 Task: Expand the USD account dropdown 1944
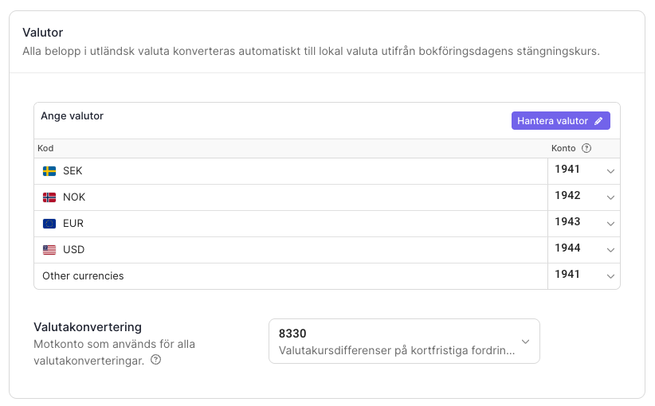pyautogui.click(x=584, y=250)
